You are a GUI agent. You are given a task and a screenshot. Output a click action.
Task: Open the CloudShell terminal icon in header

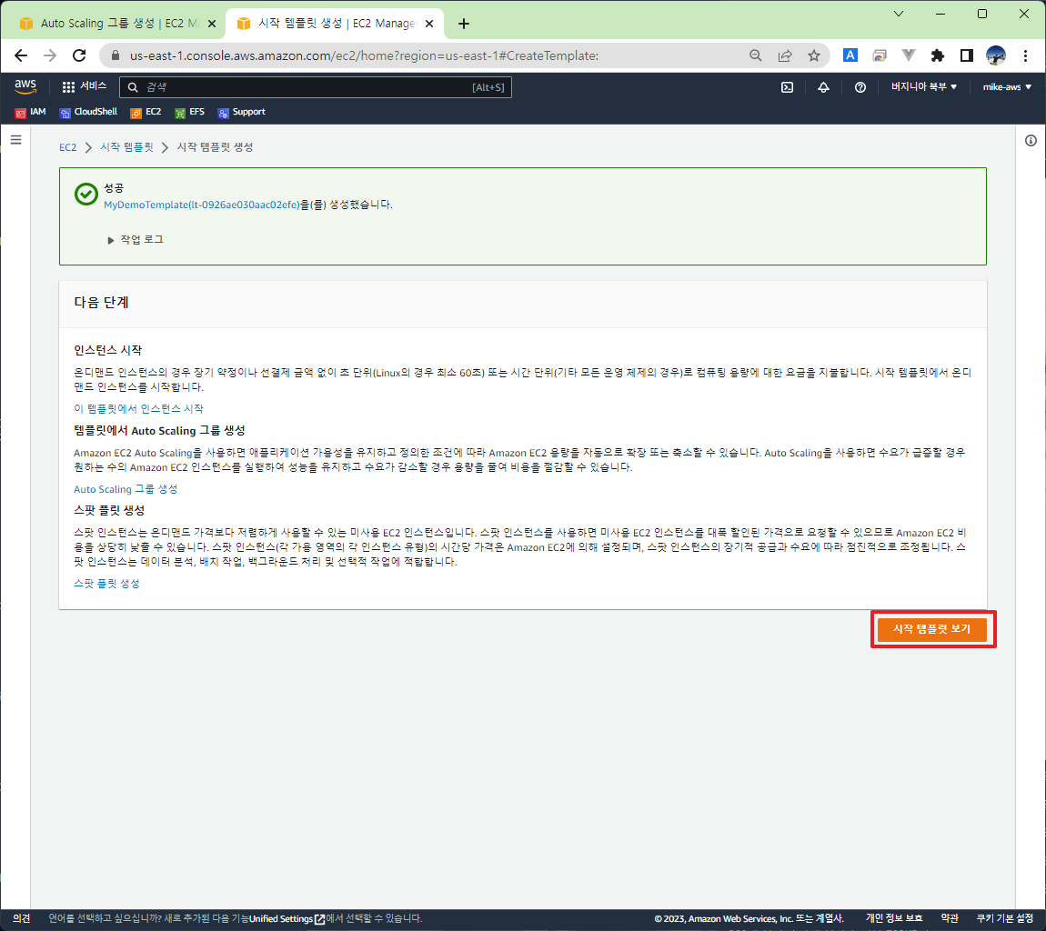pos(787,87)
